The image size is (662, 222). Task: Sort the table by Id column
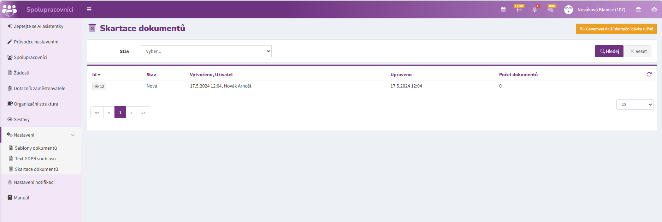[x=96, y=74]
